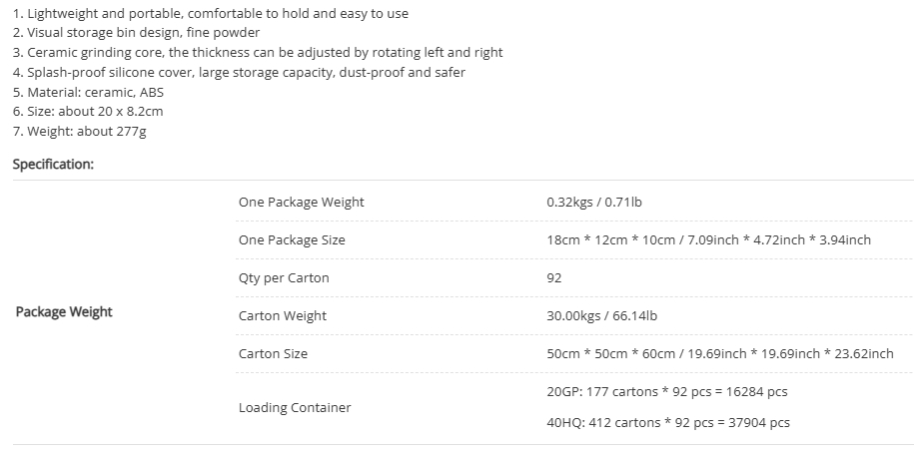Image resolution: width=914 pixels, height=453 pixels.
Task: Click the 20GP 177 cartons line
Action: pos(667,392)
